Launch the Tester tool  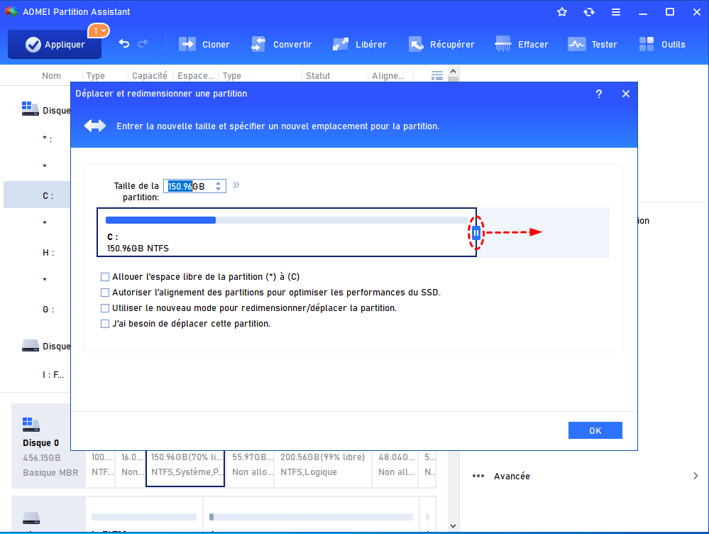(576, 44)
